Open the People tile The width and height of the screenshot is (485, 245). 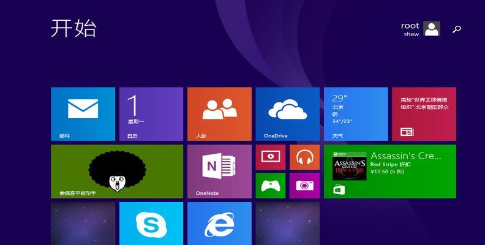[x=219, y=114]
